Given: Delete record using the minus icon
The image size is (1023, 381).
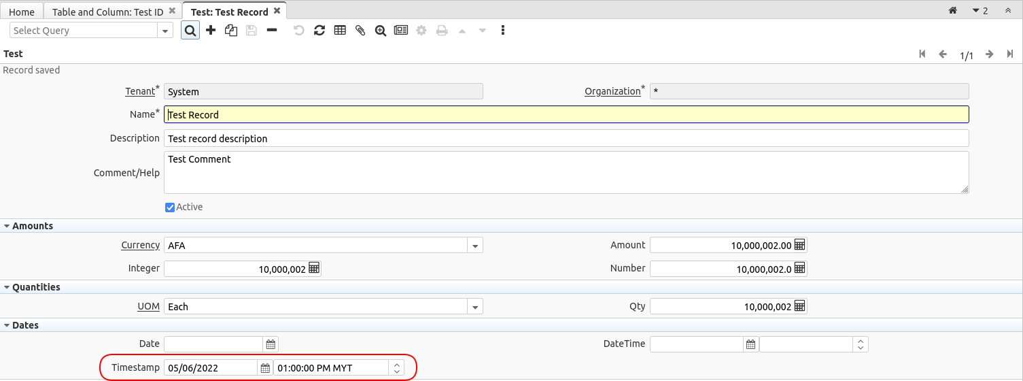Looking at the screenshot, I should click(272, 31).
